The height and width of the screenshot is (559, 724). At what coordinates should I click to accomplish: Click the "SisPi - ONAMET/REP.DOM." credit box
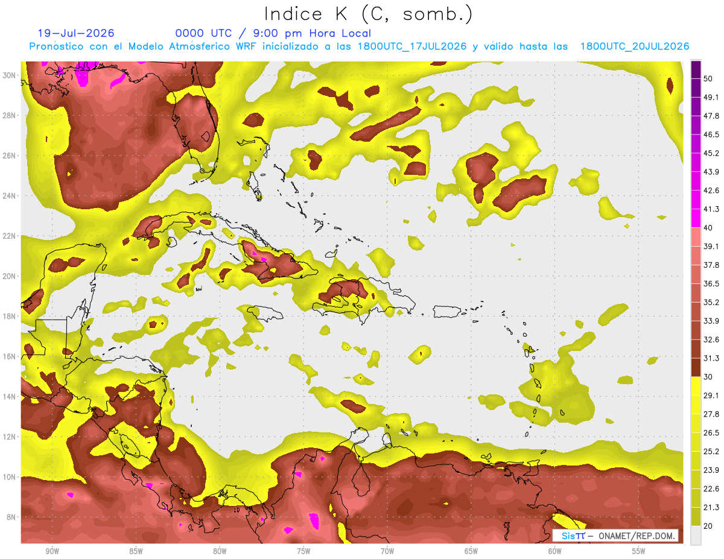point(615,536)
